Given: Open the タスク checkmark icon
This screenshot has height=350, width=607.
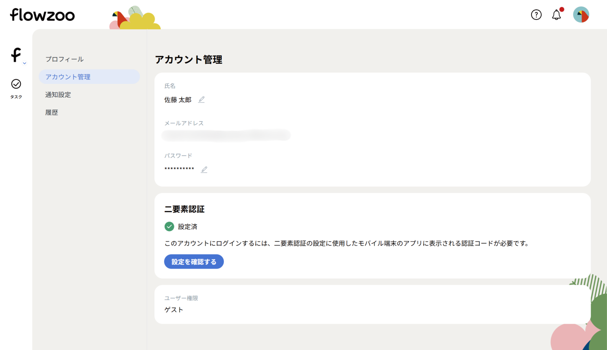Looking at the screenshot, I should [x=16, y=84].
